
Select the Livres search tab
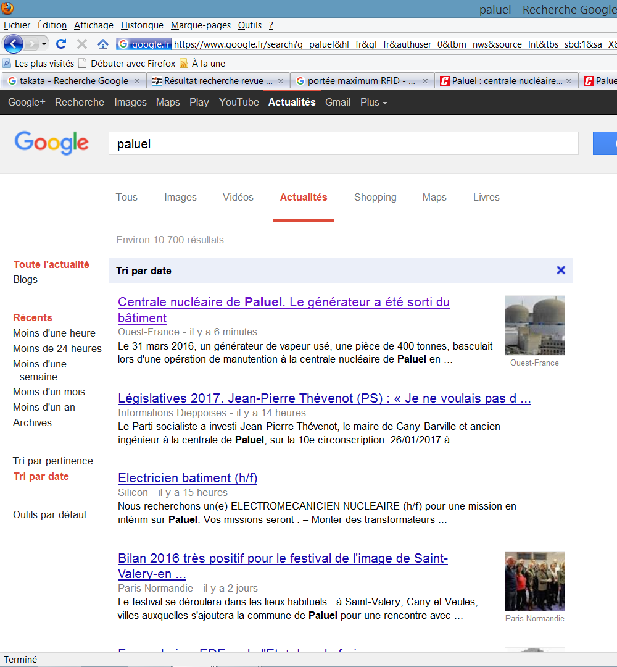tap(487, 198)
